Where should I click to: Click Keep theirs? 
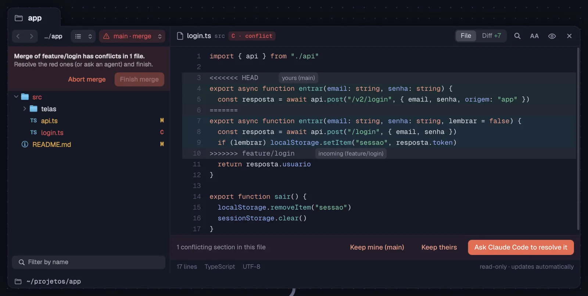coord(439,247)
